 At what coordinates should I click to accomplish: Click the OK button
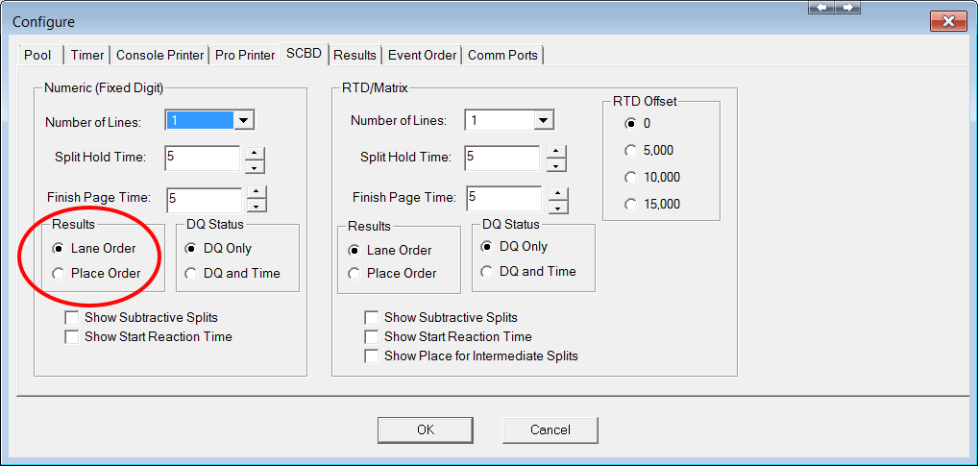(425, 429)
